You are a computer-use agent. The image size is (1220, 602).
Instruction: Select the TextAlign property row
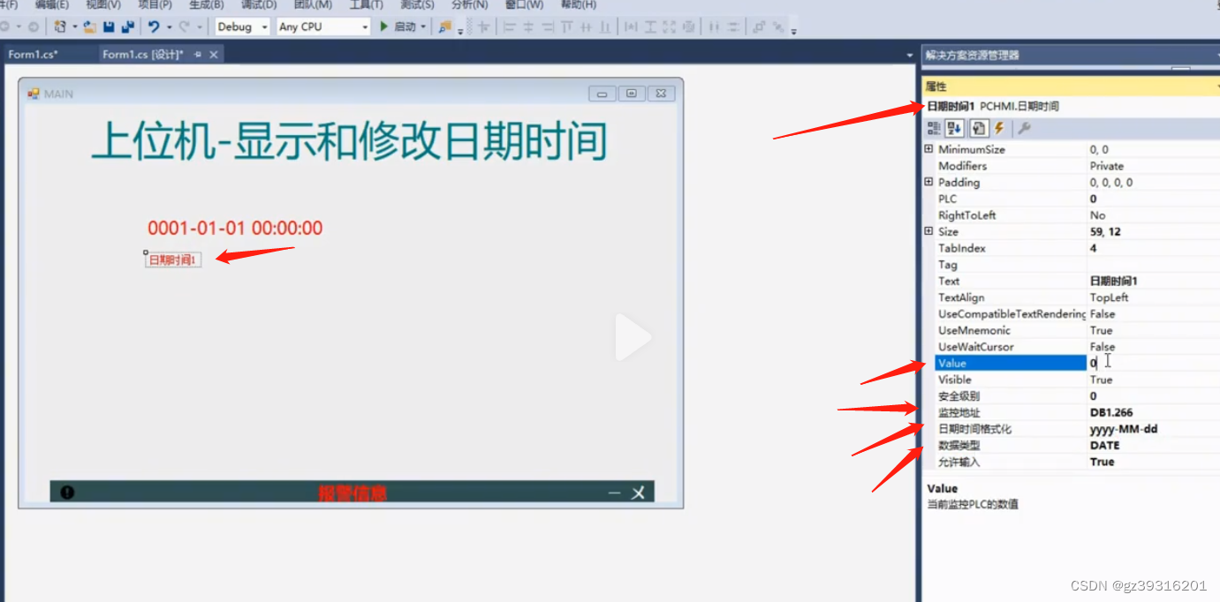click(1071, 297)
